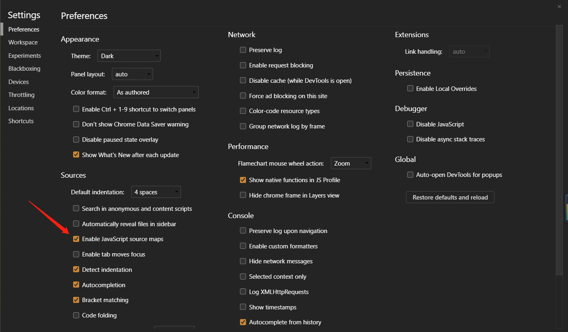Check Automatically reveal files in sidebar
568x332 pixels.
76,224
